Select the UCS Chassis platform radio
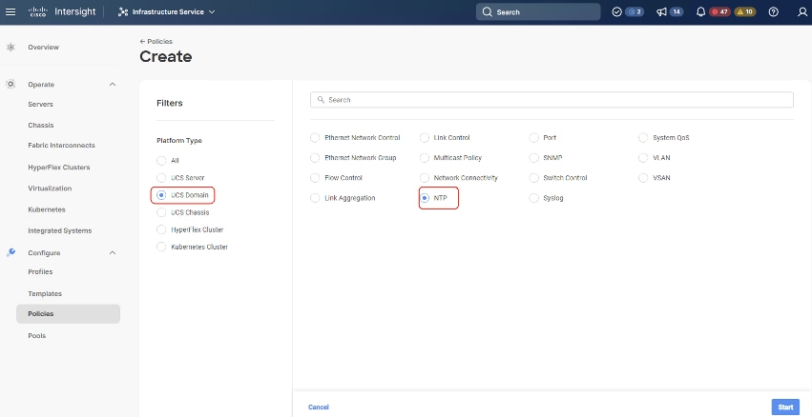This screenshot has width=812, height=417. (x=161, y=212)
